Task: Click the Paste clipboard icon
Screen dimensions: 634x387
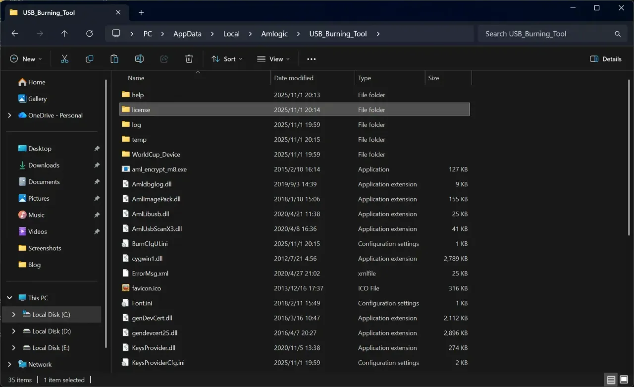Action: (114, 59)
